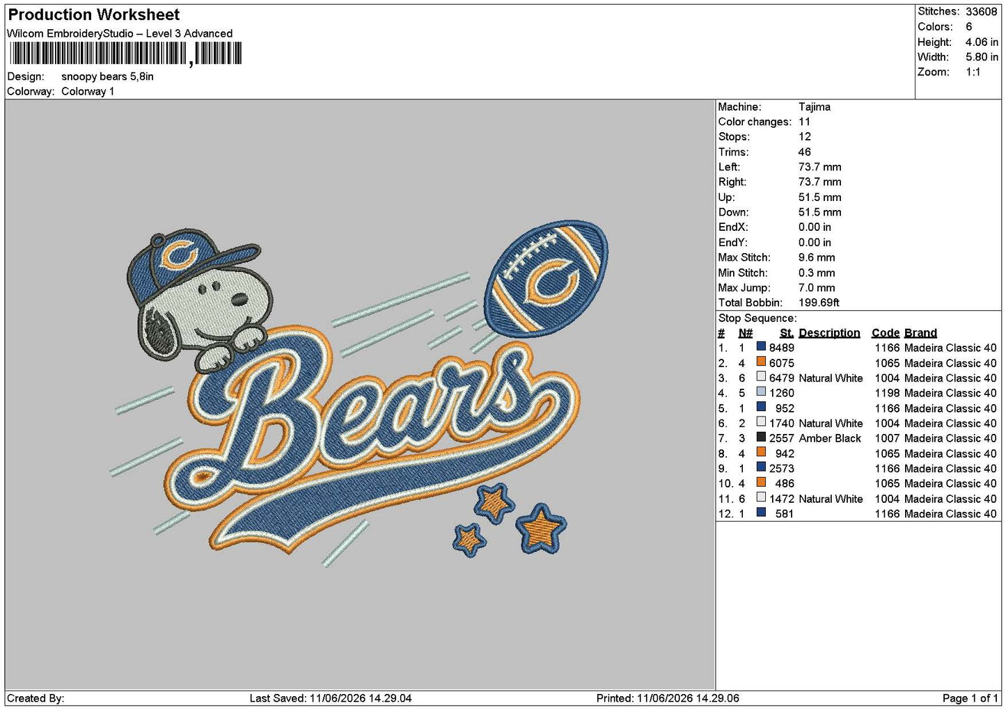Click the barcode under the header
The image size is (1006, 710).
pyautogui.click(x=126, y=54)
